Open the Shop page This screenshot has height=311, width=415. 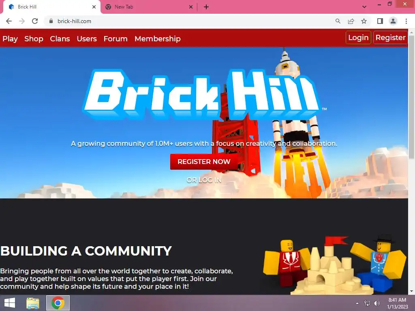[x=34, y=39]
